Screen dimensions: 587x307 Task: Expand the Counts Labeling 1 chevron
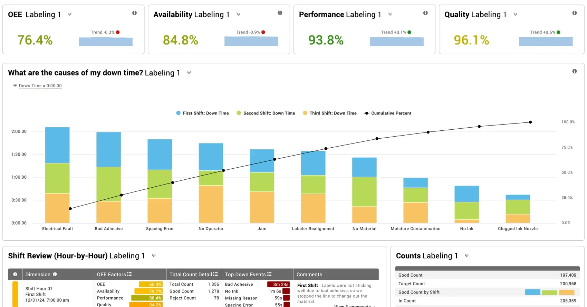tap(466, 255)
